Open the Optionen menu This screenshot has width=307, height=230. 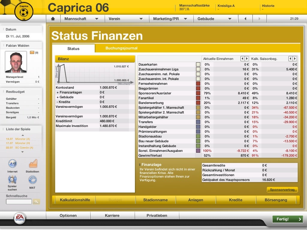coord(68,215)
